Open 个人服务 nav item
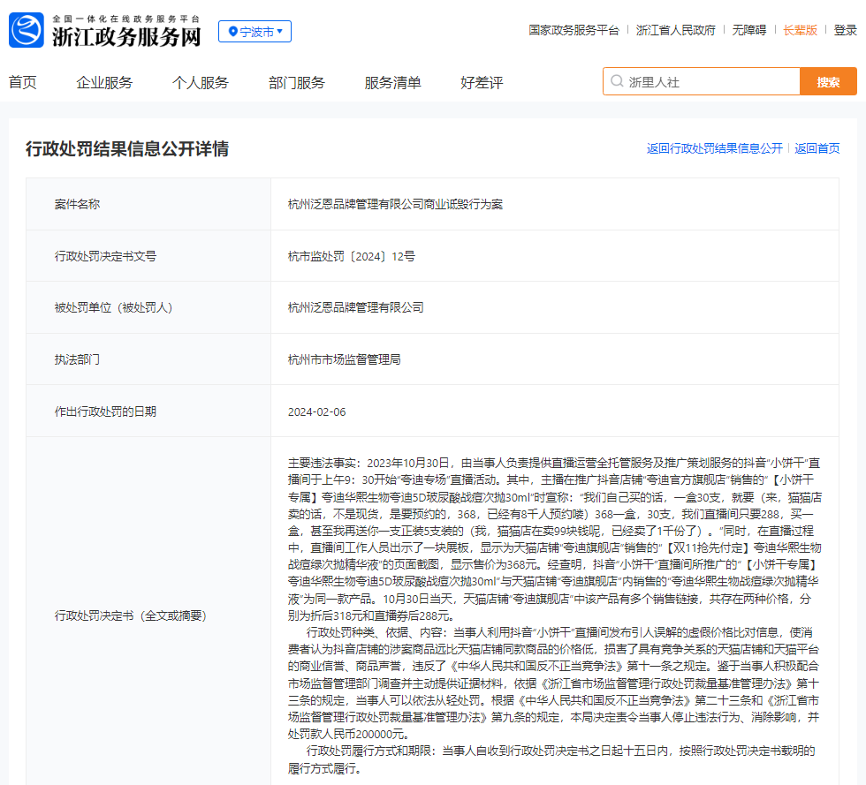Image resolution: width=866 pixels, height=785 pixels. coord(201,83)
